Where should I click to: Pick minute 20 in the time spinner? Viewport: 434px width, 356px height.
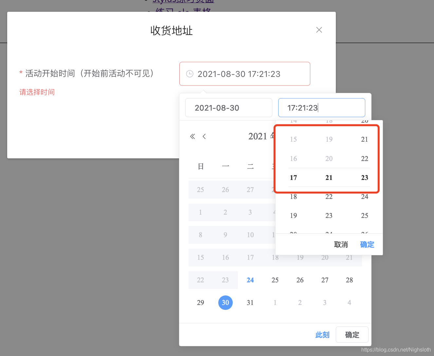pyautogui.click(x=329, y=159)
